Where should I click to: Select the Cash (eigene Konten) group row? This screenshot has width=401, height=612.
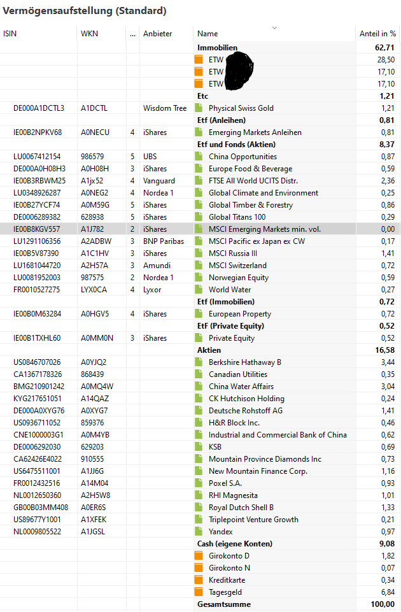234,544
